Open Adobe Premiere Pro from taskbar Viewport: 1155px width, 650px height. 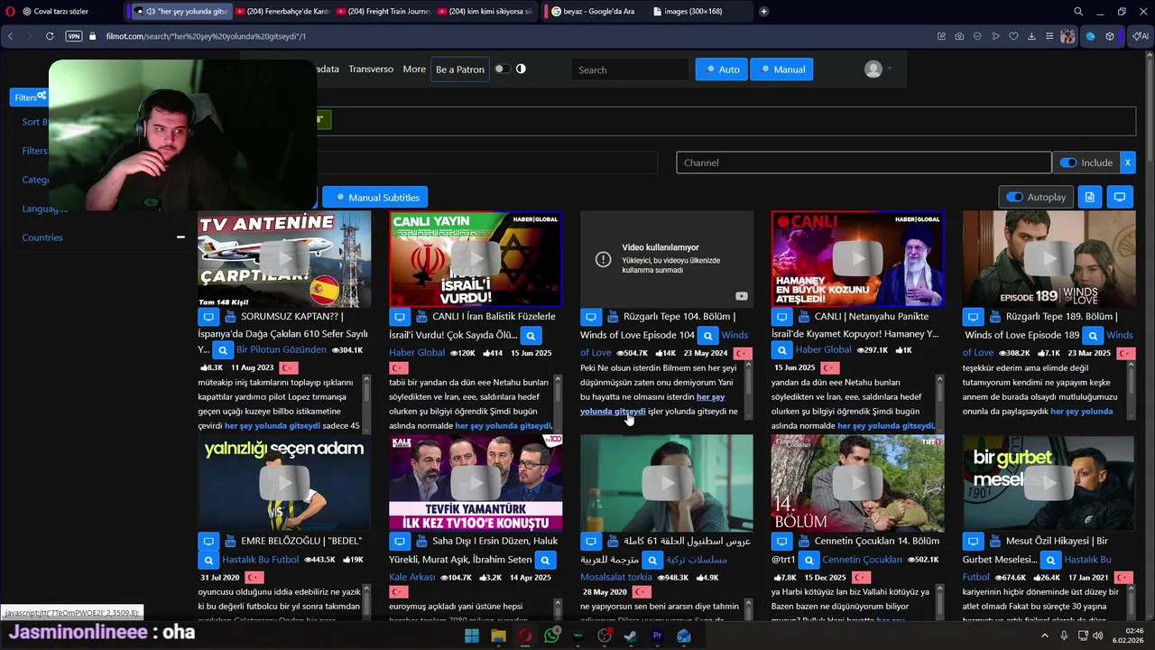click(657, 636)
